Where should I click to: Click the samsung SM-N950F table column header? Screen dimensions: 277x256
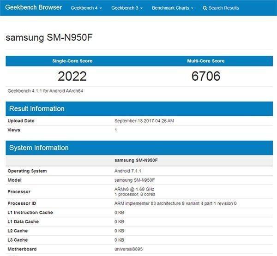136,161
